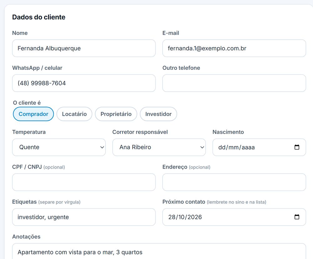Click the Temperatura label
The width and height of the screenshot is (313, 259).
tap(29, 132)
